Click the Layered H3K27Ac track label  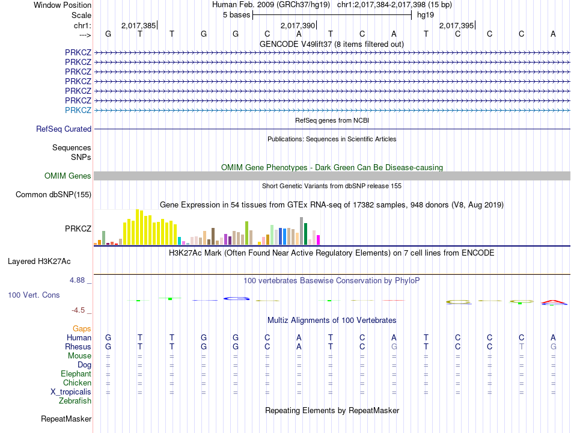coord(39,262)
